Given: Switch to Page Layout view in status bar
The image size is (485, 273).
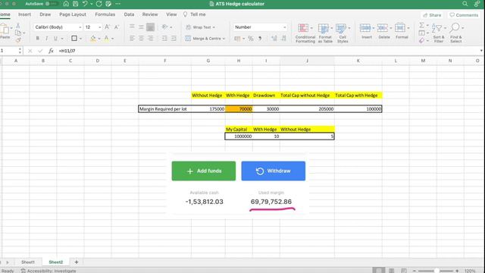Looking at the screenshot, I should (391, 271).
